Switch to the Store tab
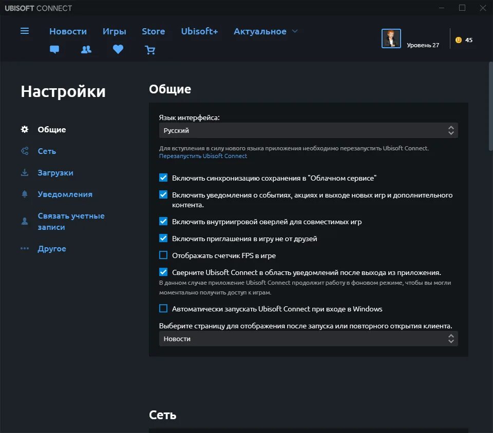This screenshot has height=433, width=493. coord(154,31)
